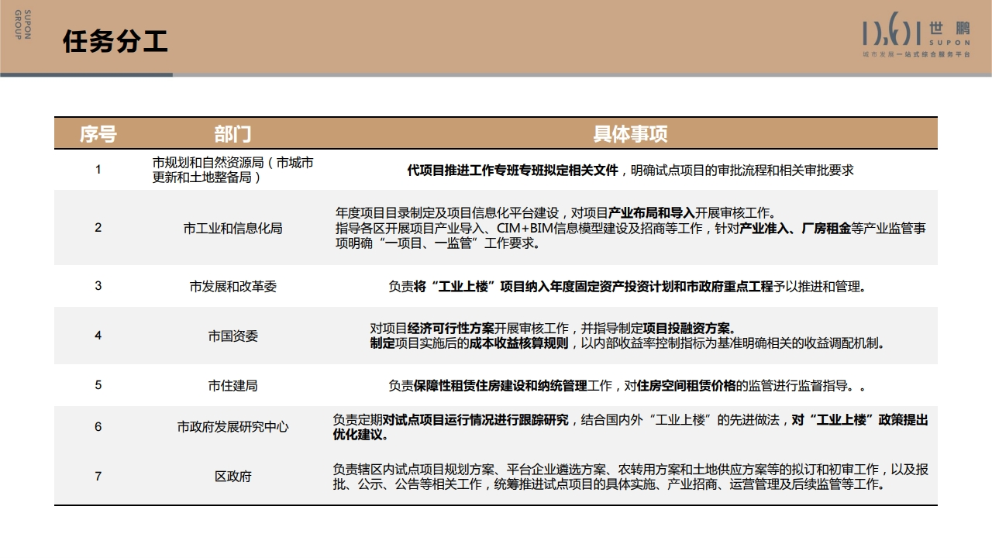Click the 城市发展一站式综合服务平台 tagline
The height and width of the screenshot is (558, 992).
tap(916, 55)
